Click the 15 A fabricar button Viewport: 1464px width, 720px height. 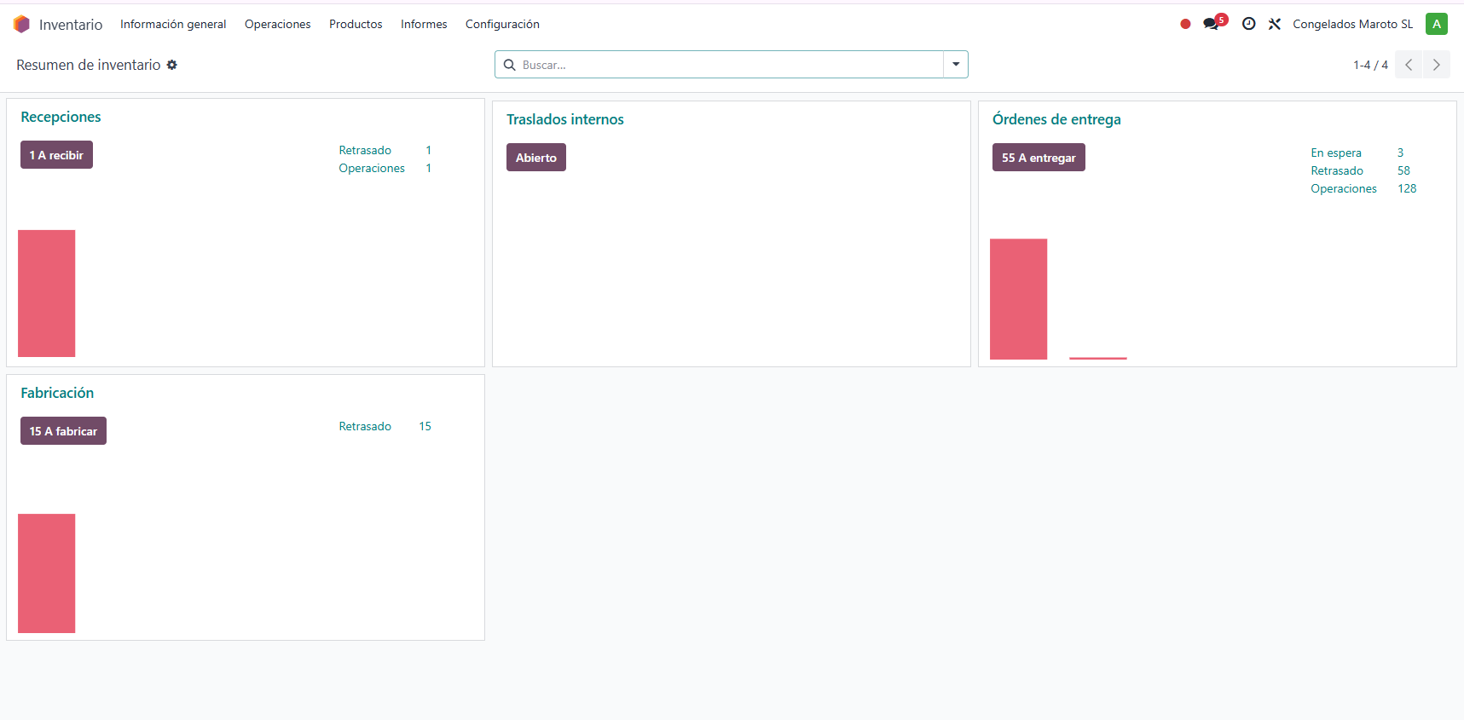pos(63,431)
